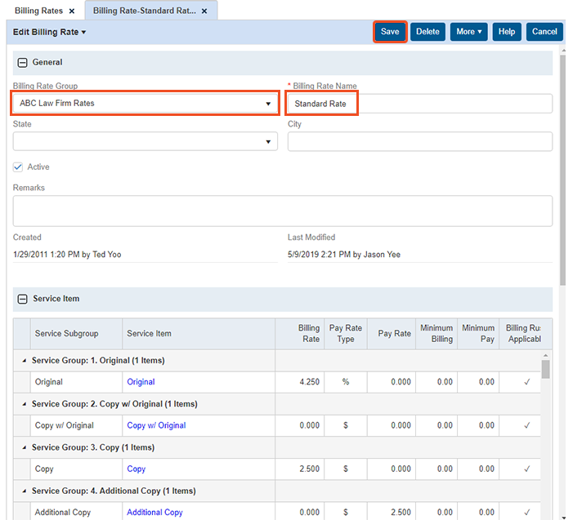Open the Copy w/ Original service item link
This screenshot has height=520, width=573.
(156, 425)
